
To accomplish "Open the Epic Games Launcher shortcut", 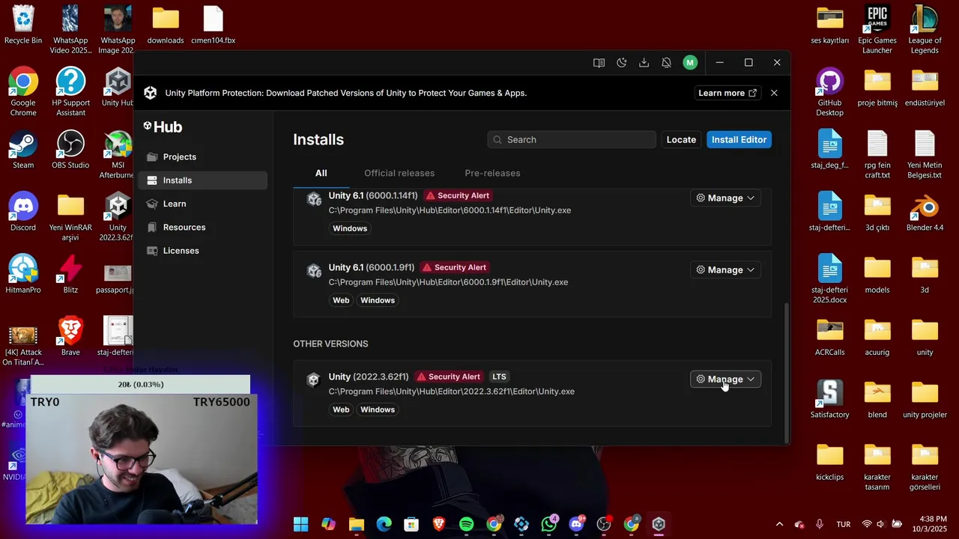I will (877, 30).
